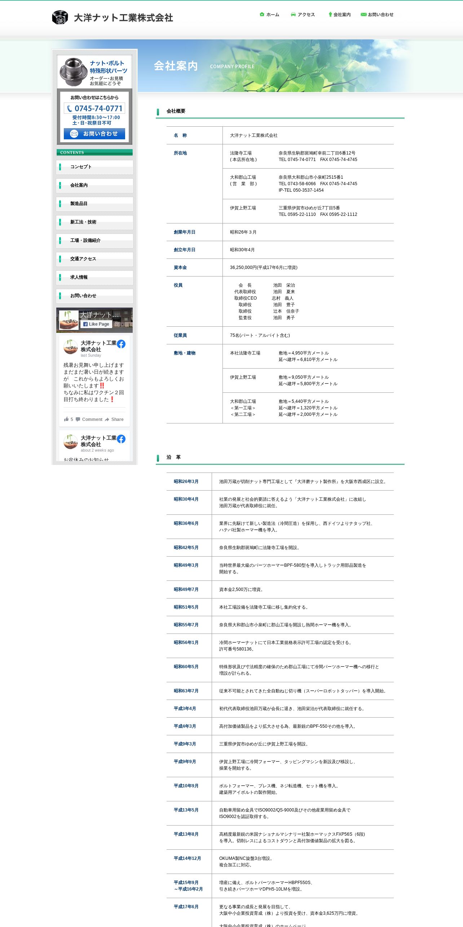This screenshot has height=927, width=463.
Task: Select 交通アクセス in the contents sidebar
Action: [94, 259]
